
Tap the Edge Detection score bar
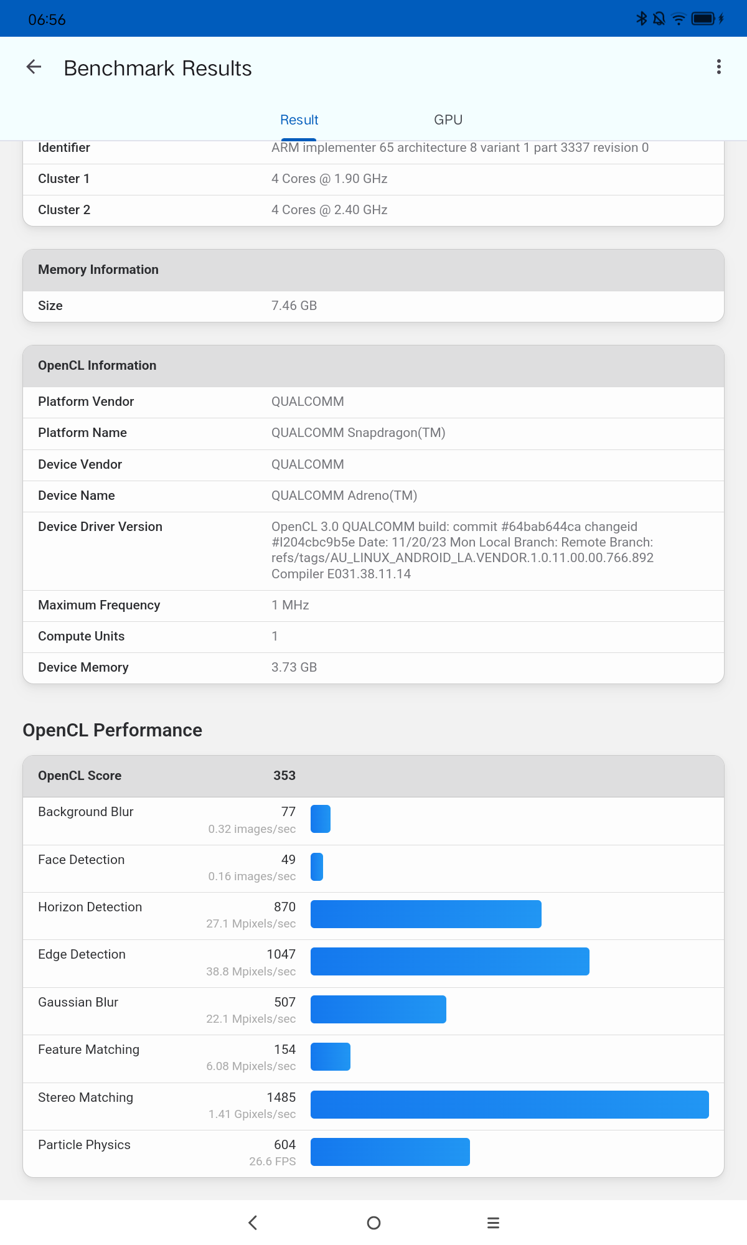click(449, 961)
